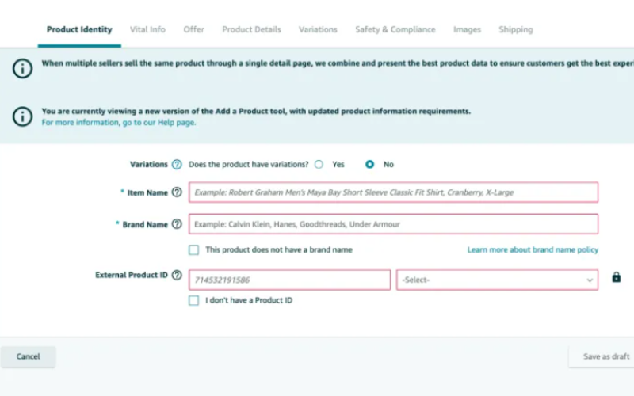This screenshot has width=634, height=396.
Task: Click into the Item Name input field
Action: pos(393,192)
